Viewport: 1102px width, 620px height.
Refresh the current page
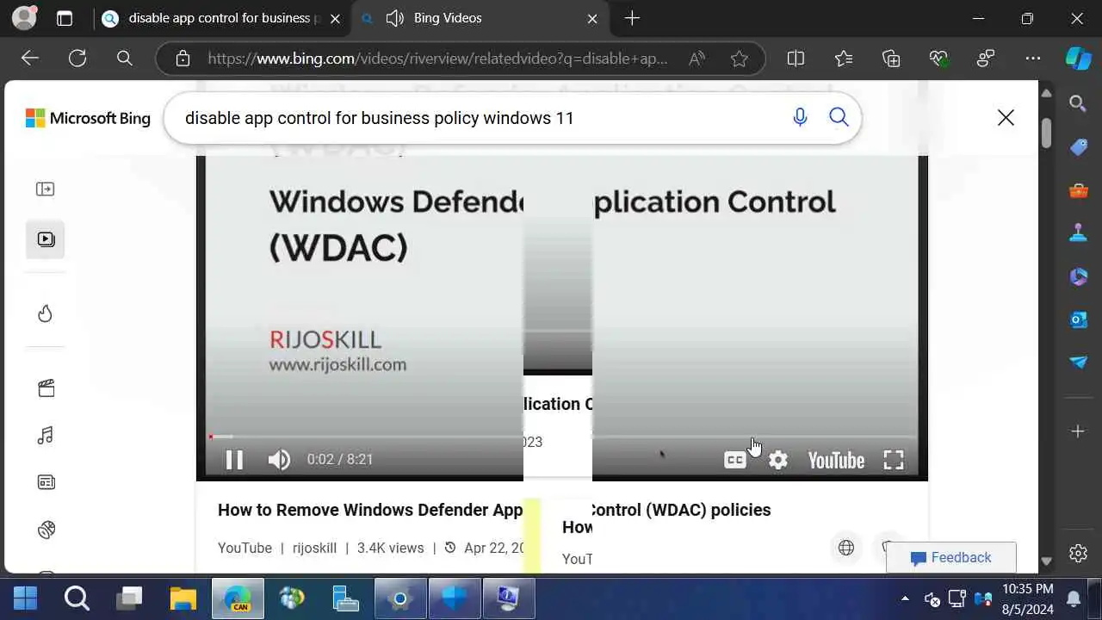77,59
